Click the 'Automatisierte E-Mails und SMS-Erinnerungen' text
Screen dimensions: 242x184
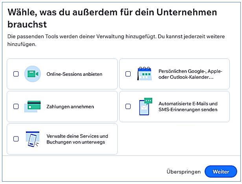click(188, 106)
